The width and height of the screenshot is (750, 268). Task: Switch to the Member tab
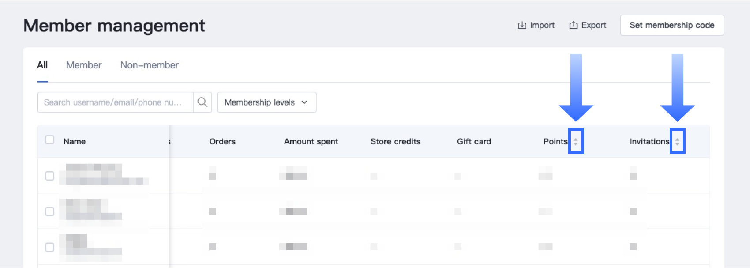pos(84,65)
